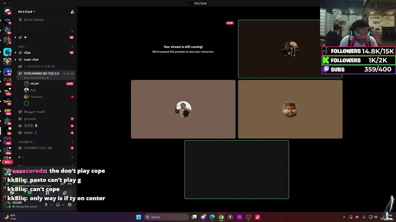The image size is (396, 222).
Task: Launch Microsoft Edge from the taskbar
Action: tap(212, 217)
